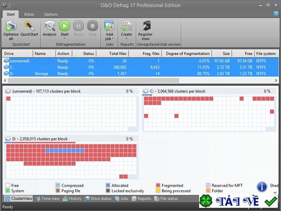
Task: Select the ClusterView tab
Action: (18, 199)
